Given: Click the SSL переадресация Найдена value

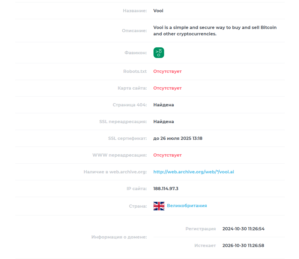Looking at the screenshot, I should pos(164,122).
